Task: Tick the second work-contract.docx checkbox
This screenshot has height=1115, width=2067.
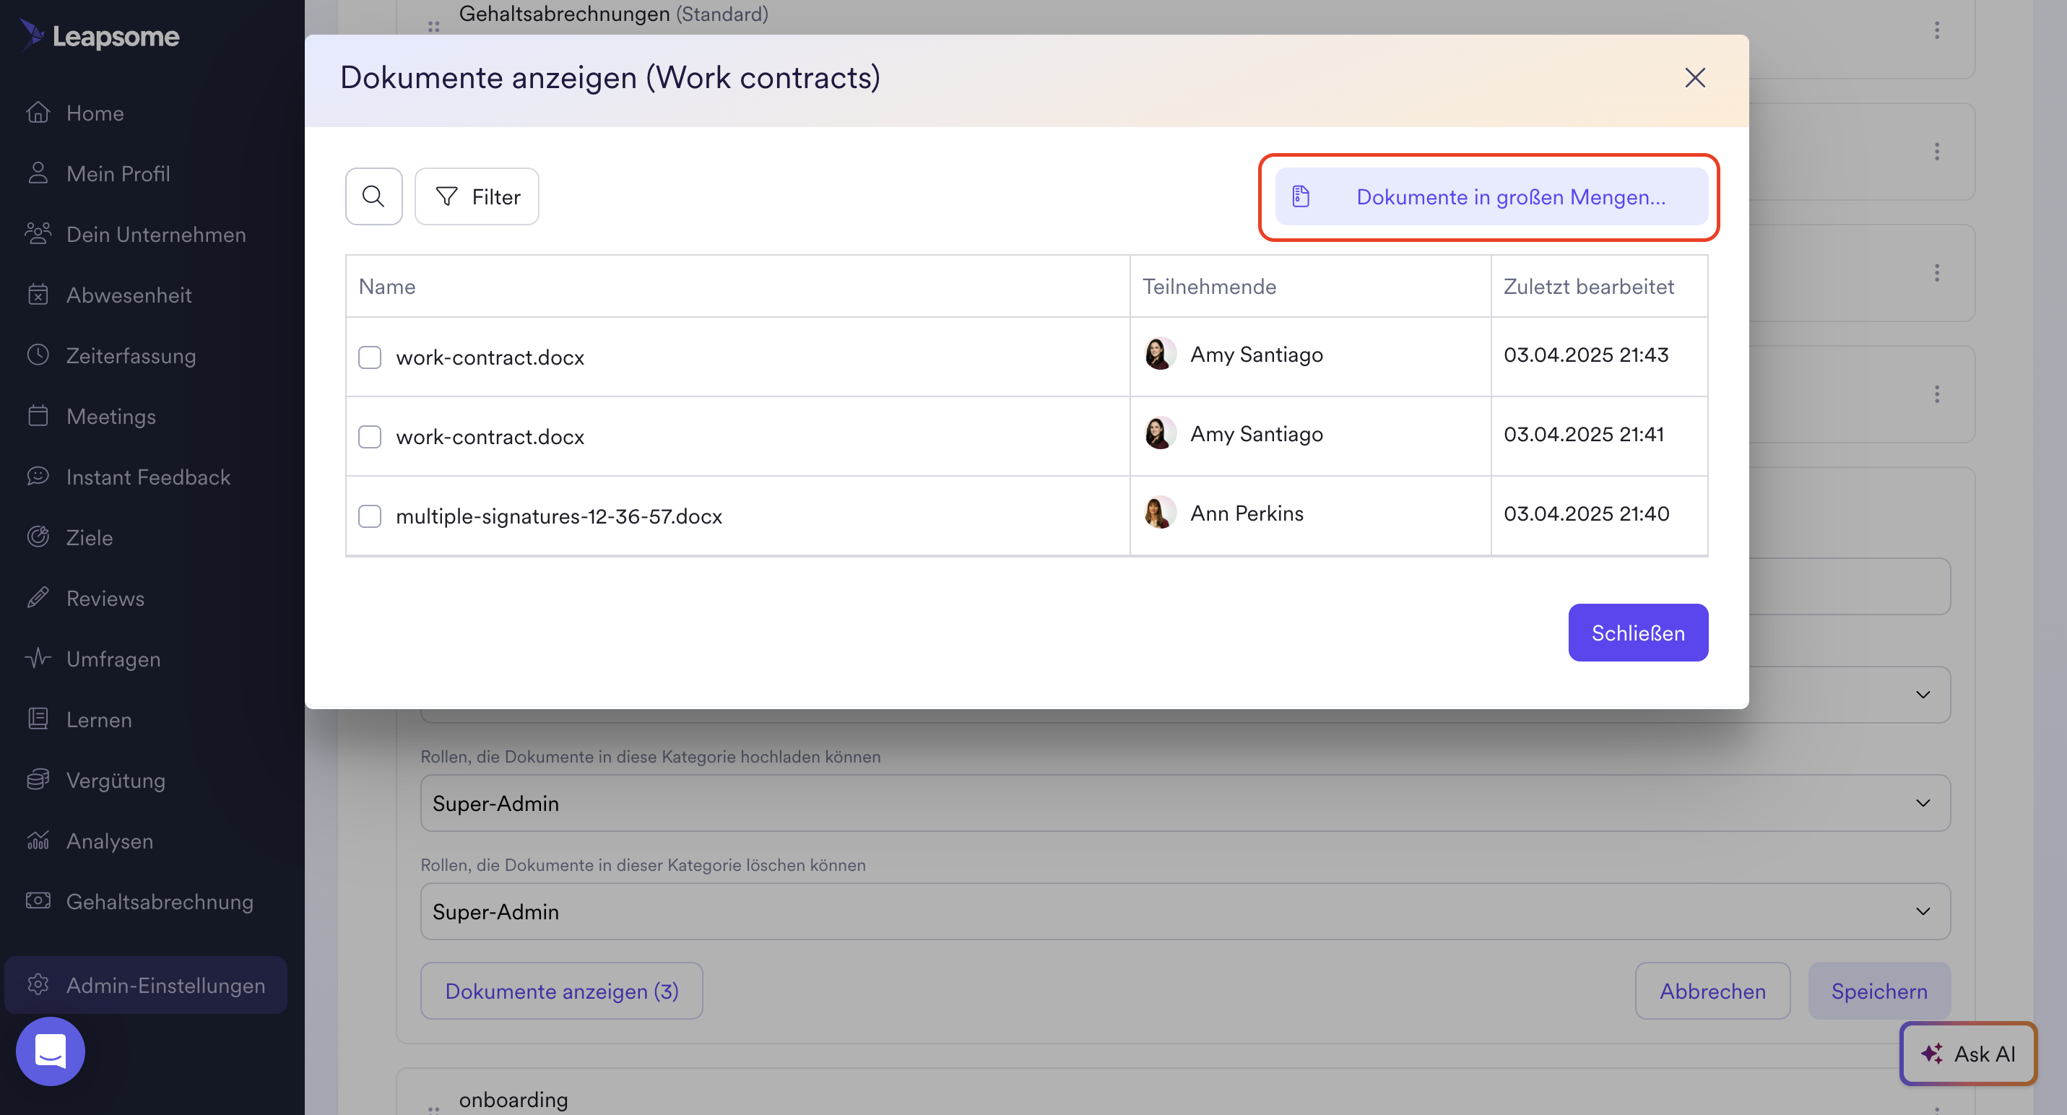Action: click(369, 436)
